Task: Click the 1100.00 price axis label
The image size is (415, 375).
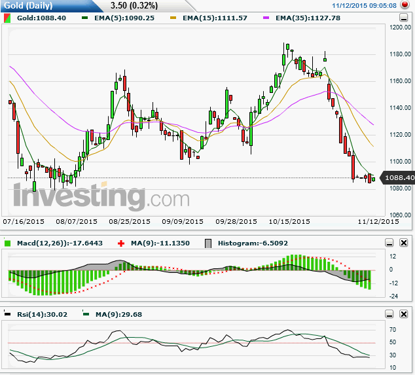Action: (400, 161)
